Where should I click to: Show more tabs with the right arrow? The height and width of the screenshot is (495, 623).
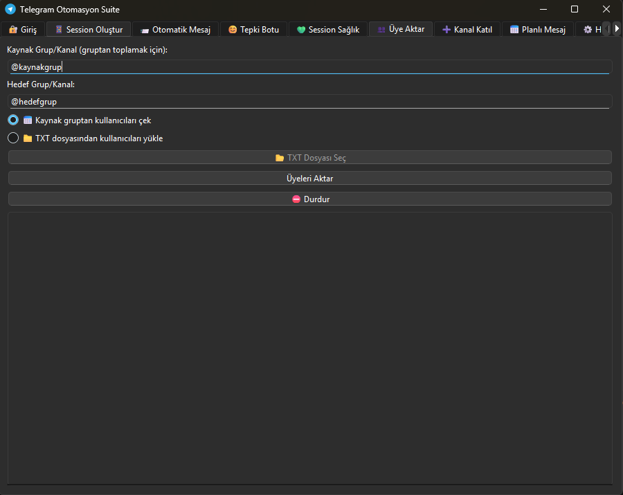tap(617, 28)
